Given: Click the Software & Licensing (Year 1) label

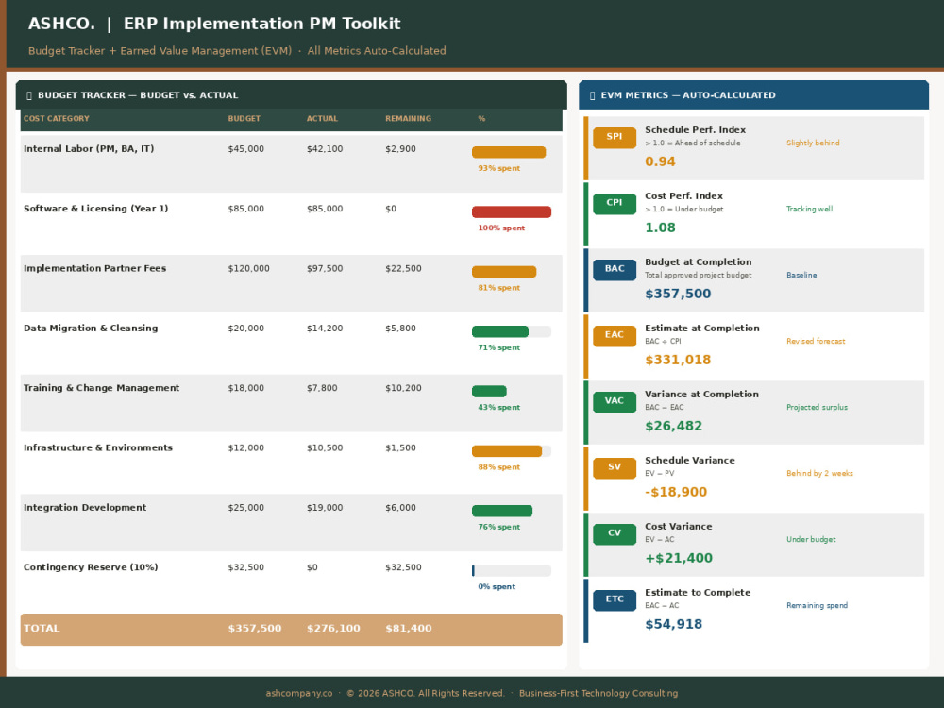Looking at the screenshot, I should point(95,209).
